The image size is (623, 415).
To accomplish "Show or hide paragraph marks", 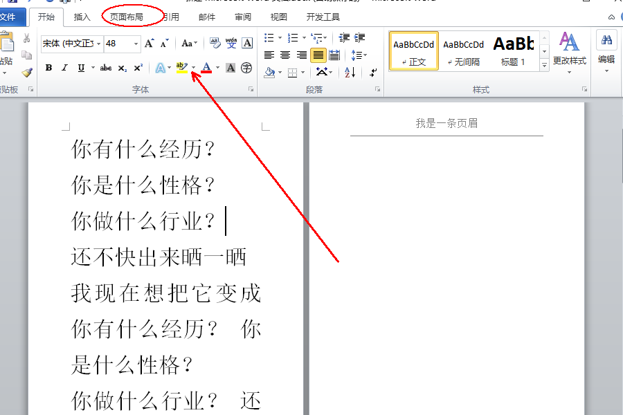I will [x=372, y=72].
